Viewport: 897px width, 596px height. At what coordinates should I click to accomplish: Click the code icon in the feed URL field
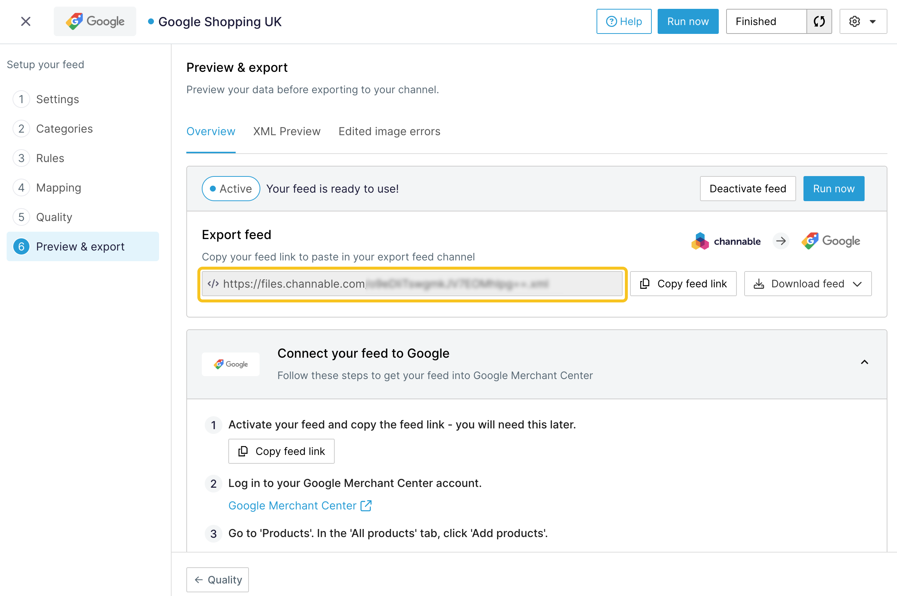213,284
